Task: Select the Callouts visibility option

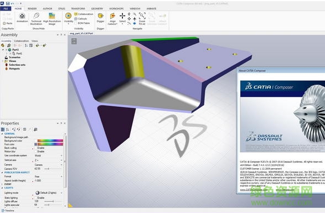Action: [81, 19]
